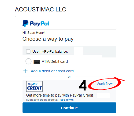
Task: Click the blue plus icon
Action: (25, 71)
